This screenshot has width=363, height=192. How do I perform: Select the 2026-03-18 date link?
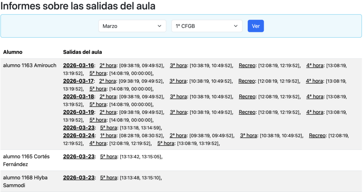[x=78, y=97]
